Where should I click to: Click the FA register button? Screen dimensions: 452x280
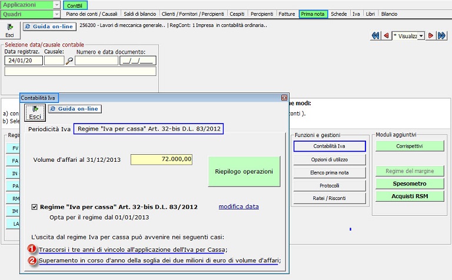(13, 161)
